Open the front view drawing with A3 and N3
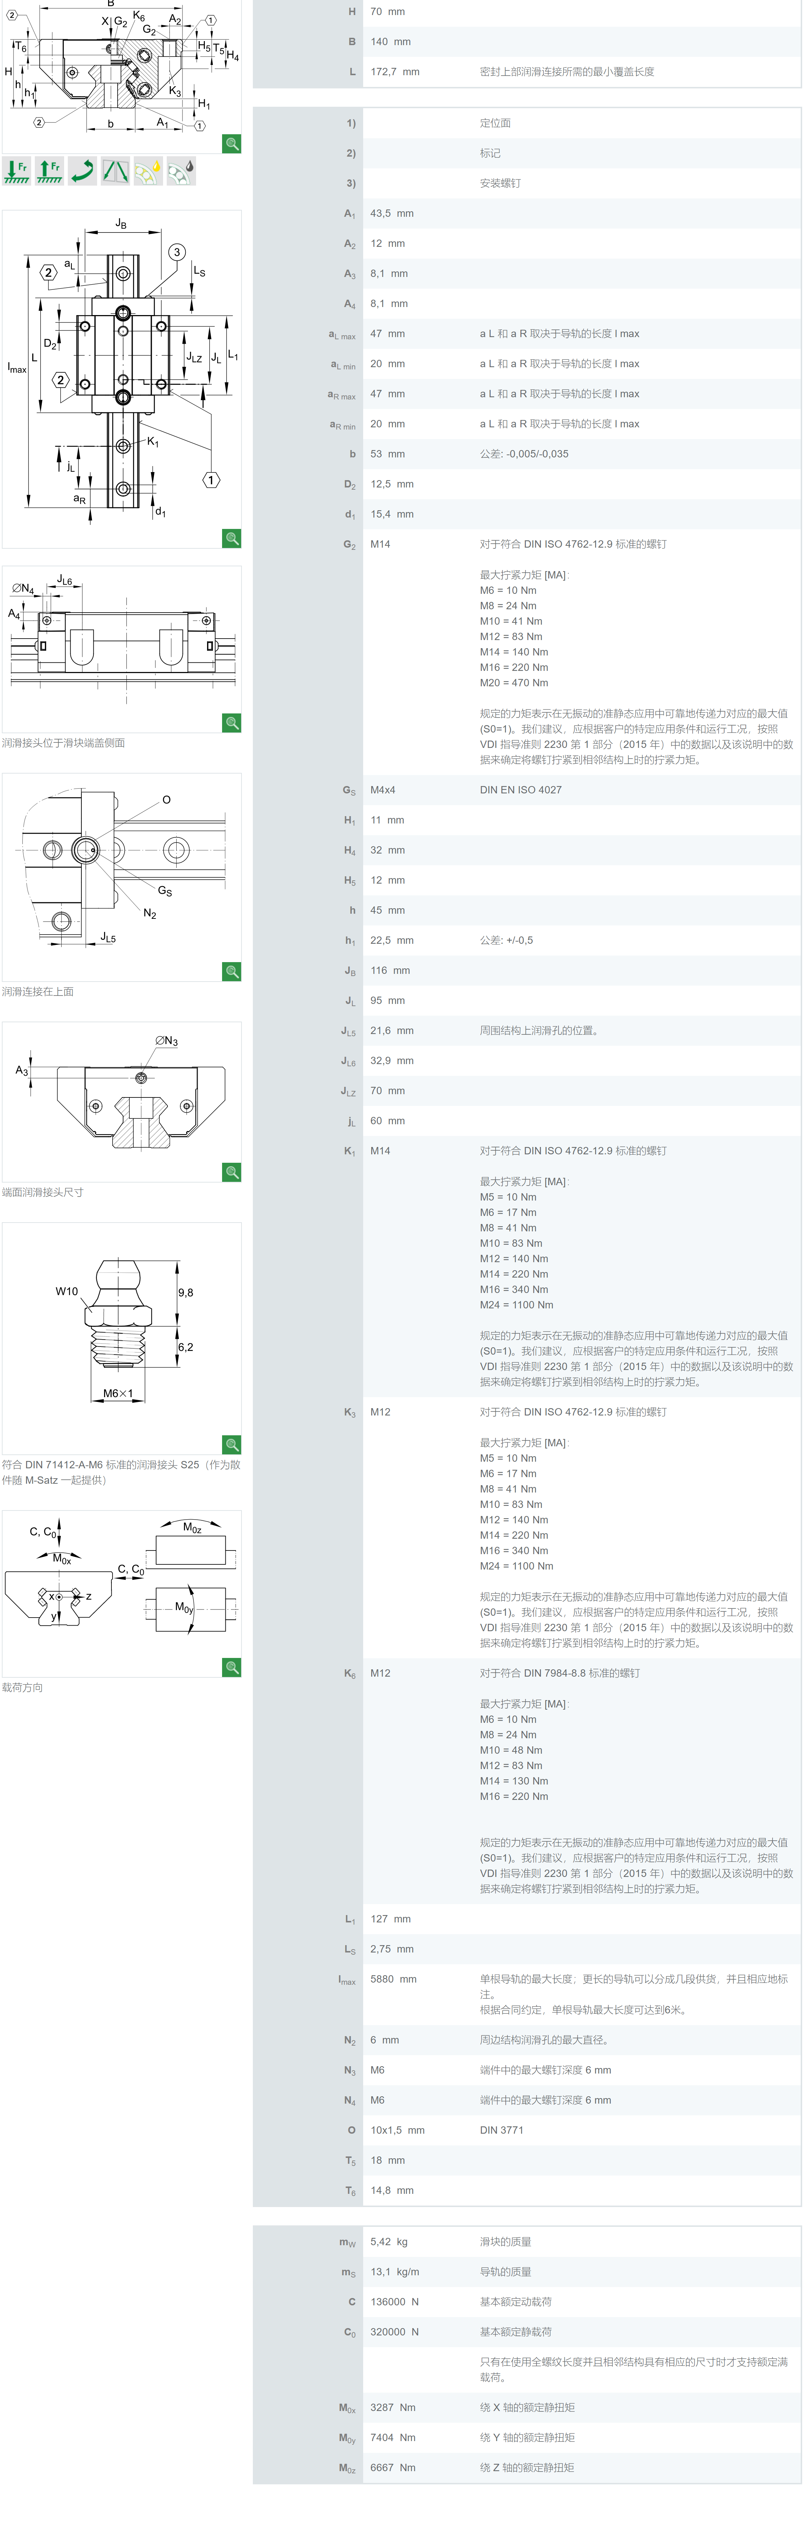The width and height of the screenshot is (804, 2539). tap(121, 1102)
